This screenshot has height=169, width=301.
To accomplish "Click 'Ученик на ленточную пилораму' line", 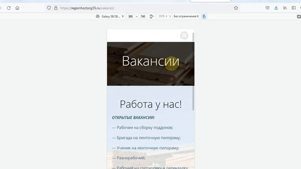I will [x=145, y=148].
